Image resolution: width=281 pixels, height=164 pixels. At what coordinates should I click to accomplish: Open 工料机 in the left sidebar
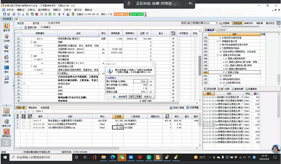(x=7, y=38)
